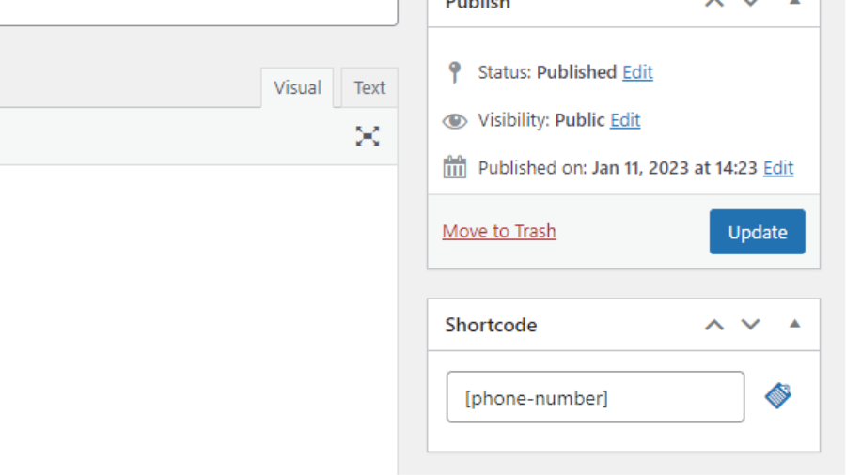Move the Shortcode panel up

tap(714, 325)
